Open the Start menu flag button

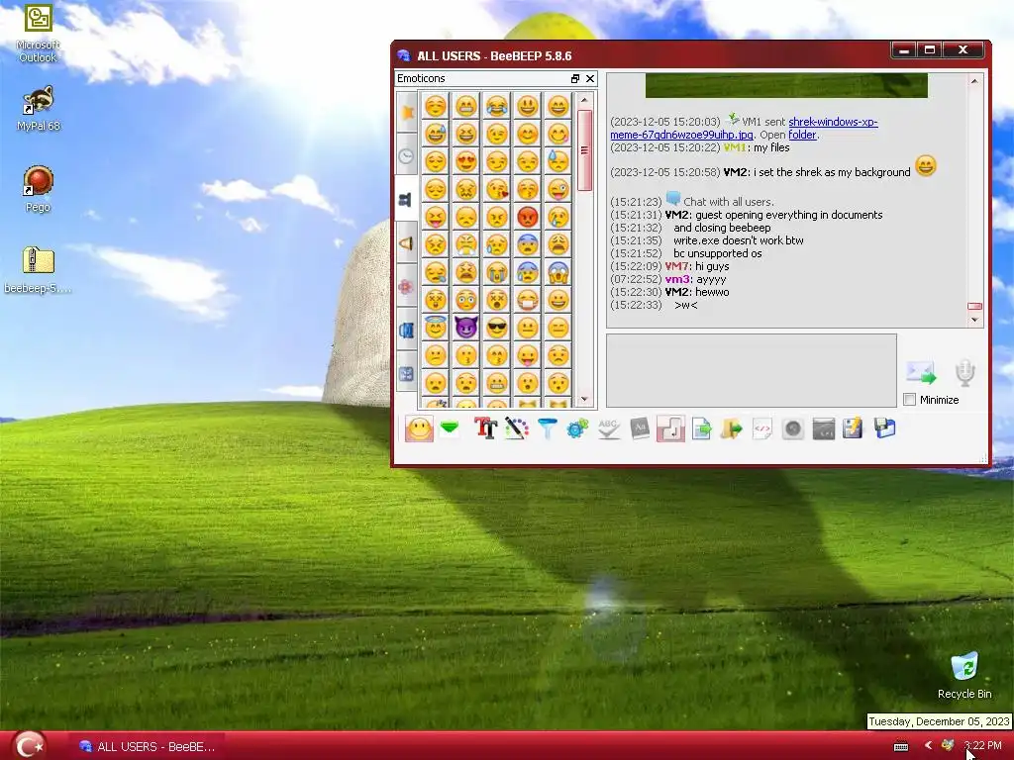(x=29, y=746)
